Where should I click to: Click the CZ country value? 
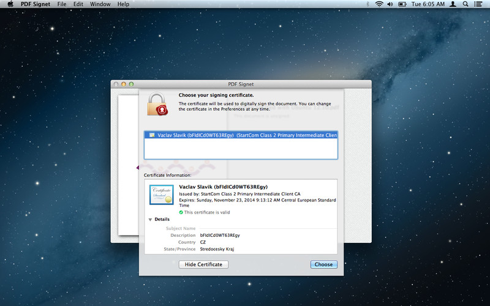point(203,242)
